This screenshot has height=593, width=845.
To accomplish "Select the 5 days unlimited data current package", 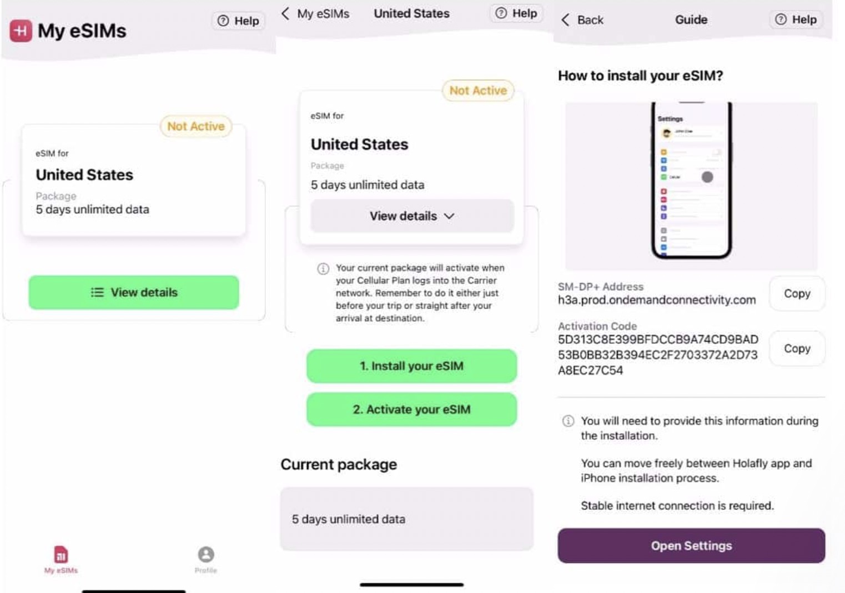I will (x=406, y=519).
